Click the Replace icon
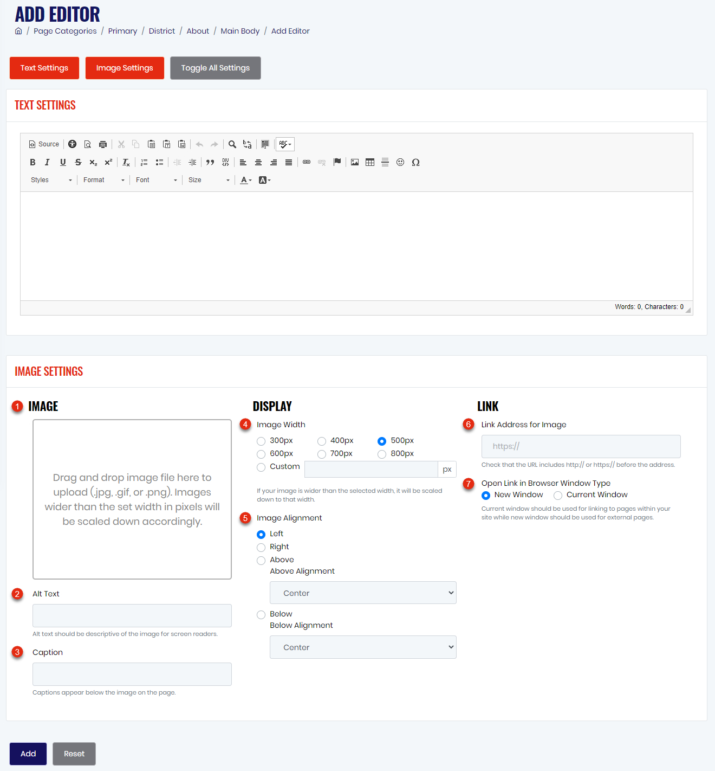 (247, 144)
